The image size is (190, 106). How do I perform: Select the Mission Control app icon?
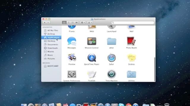[92, 41]
